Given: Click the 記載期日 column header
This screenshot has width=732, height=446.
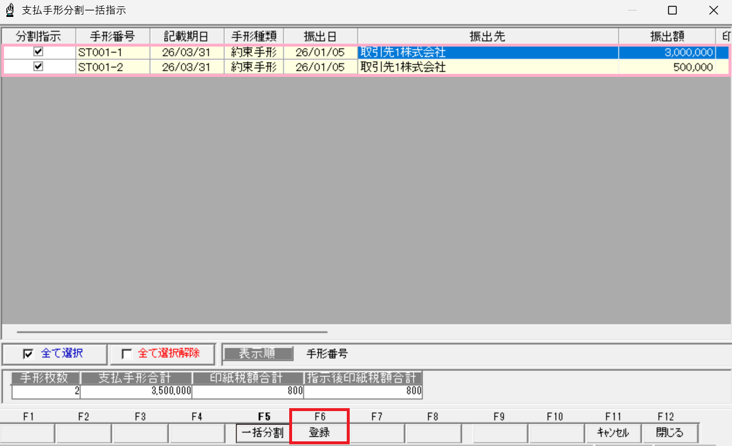Looking at the screenshot, I should click(x=187, y=36).
